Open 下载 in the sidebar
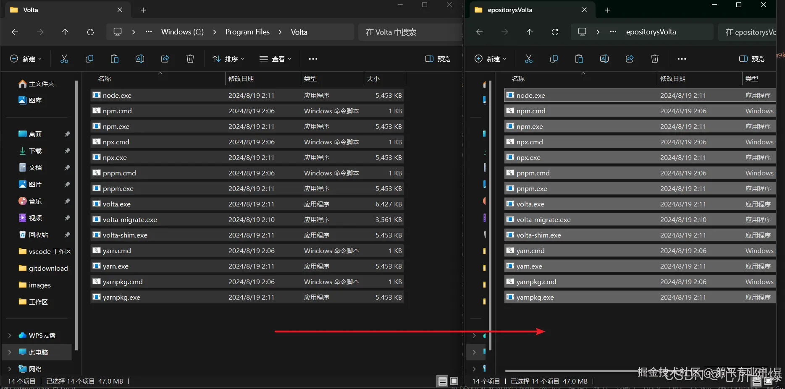785x389 pixels. tap(31, 151)
